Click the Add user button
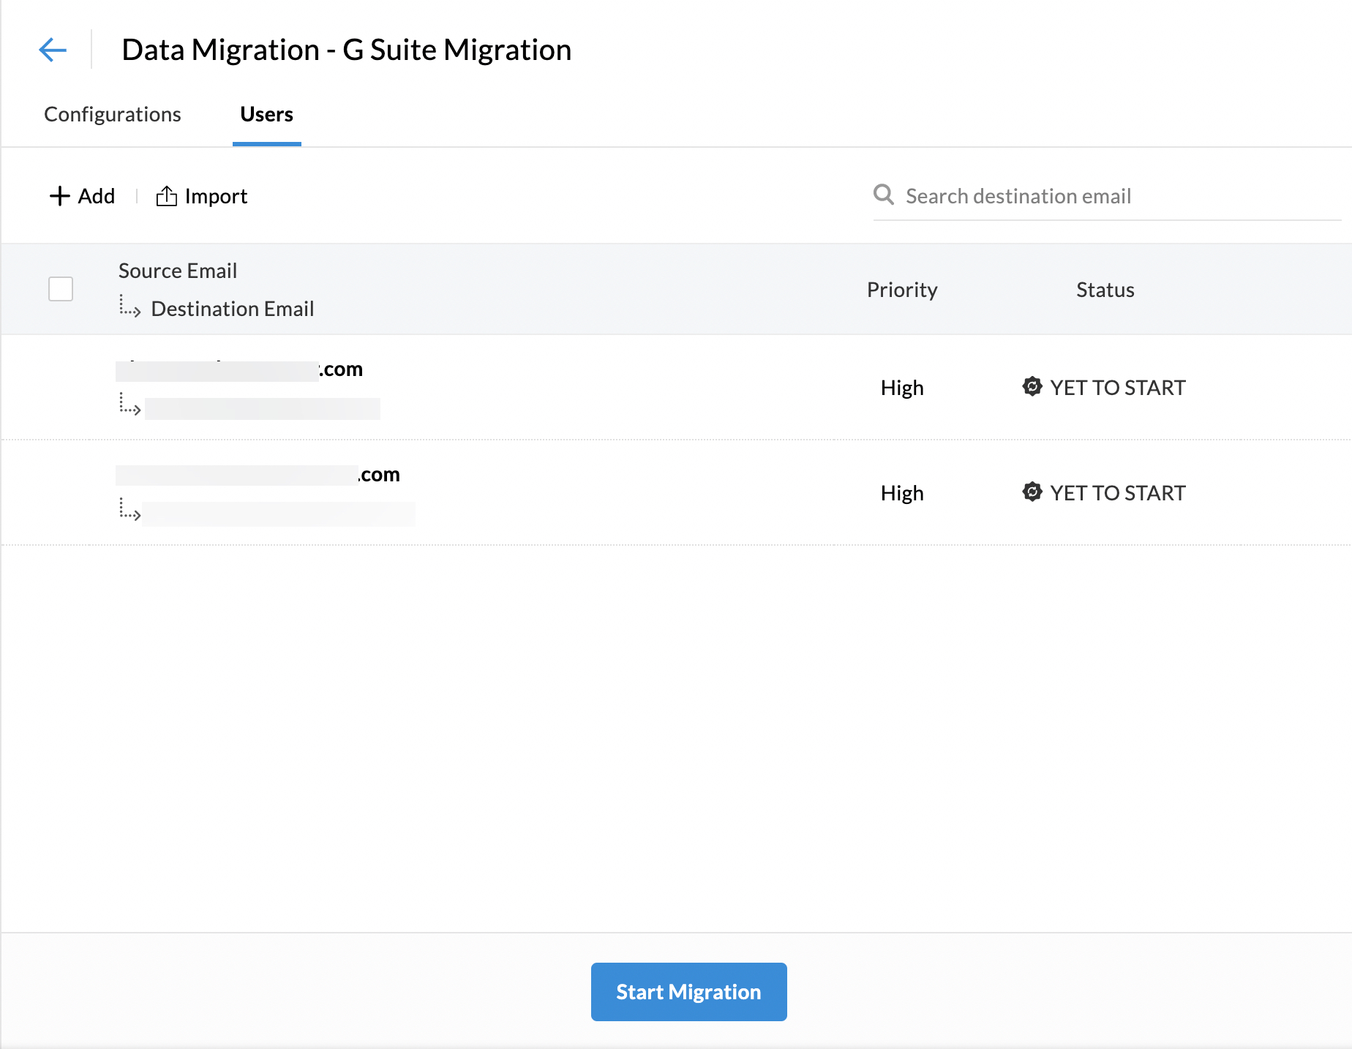1352x1049 pixels. [83, 196]
